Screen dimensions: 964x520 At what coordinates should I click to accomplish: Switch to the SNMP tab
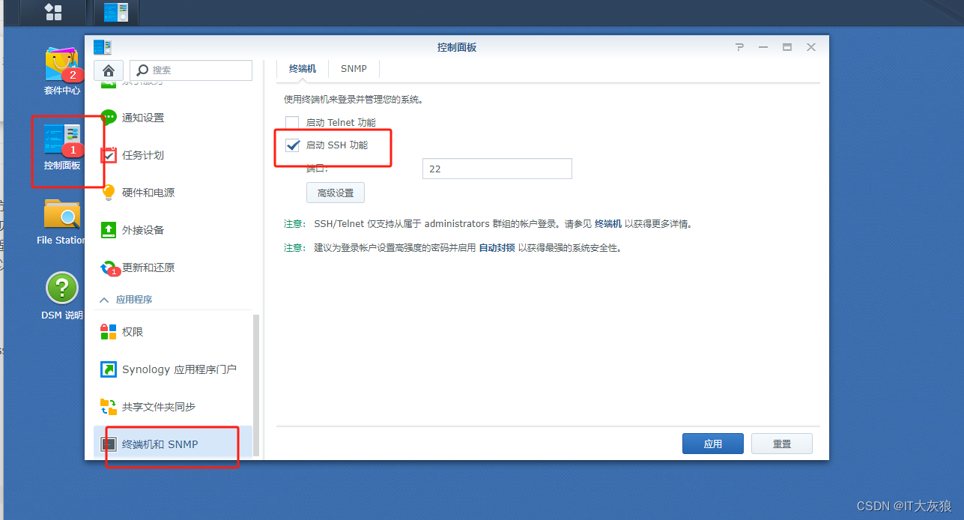click(354, 69)
